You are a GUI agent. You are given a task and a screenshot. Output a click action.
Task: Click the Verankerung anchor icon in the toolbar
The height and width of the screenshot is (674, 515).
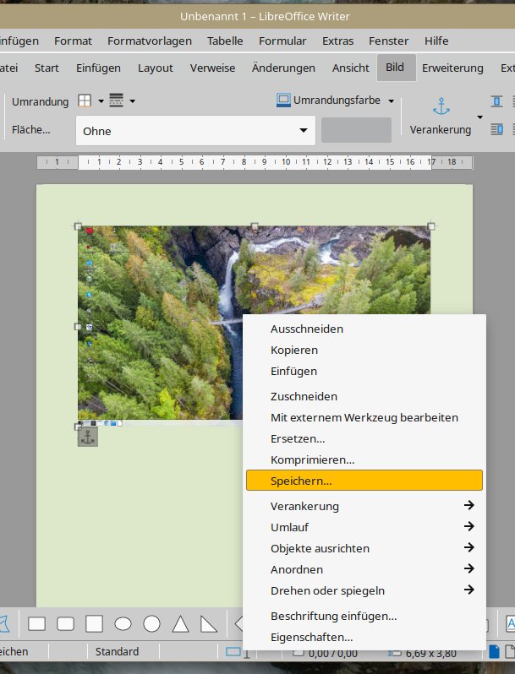(441, 106)
